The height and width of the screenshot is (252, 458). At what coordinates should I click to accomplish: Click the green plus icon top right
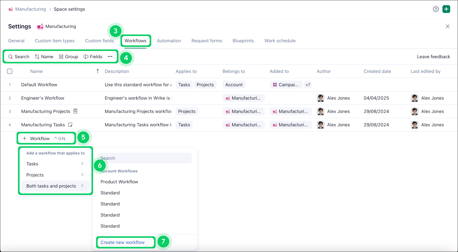click(x=446, y=9)
